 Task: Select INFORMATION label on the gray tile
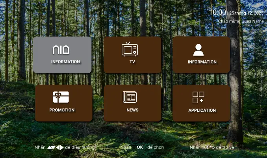65,62
